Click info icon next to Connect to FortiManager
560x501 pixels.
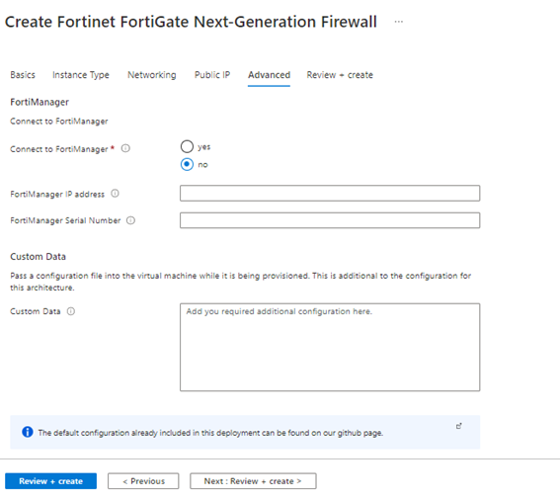pyautogui.click(x=125, y=148)
